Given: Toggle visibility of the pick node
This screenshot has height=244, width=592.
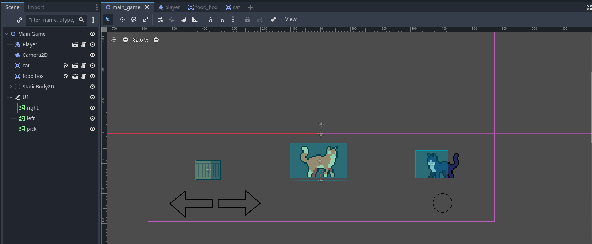Looking at the screenshot, I should (92, 129).
